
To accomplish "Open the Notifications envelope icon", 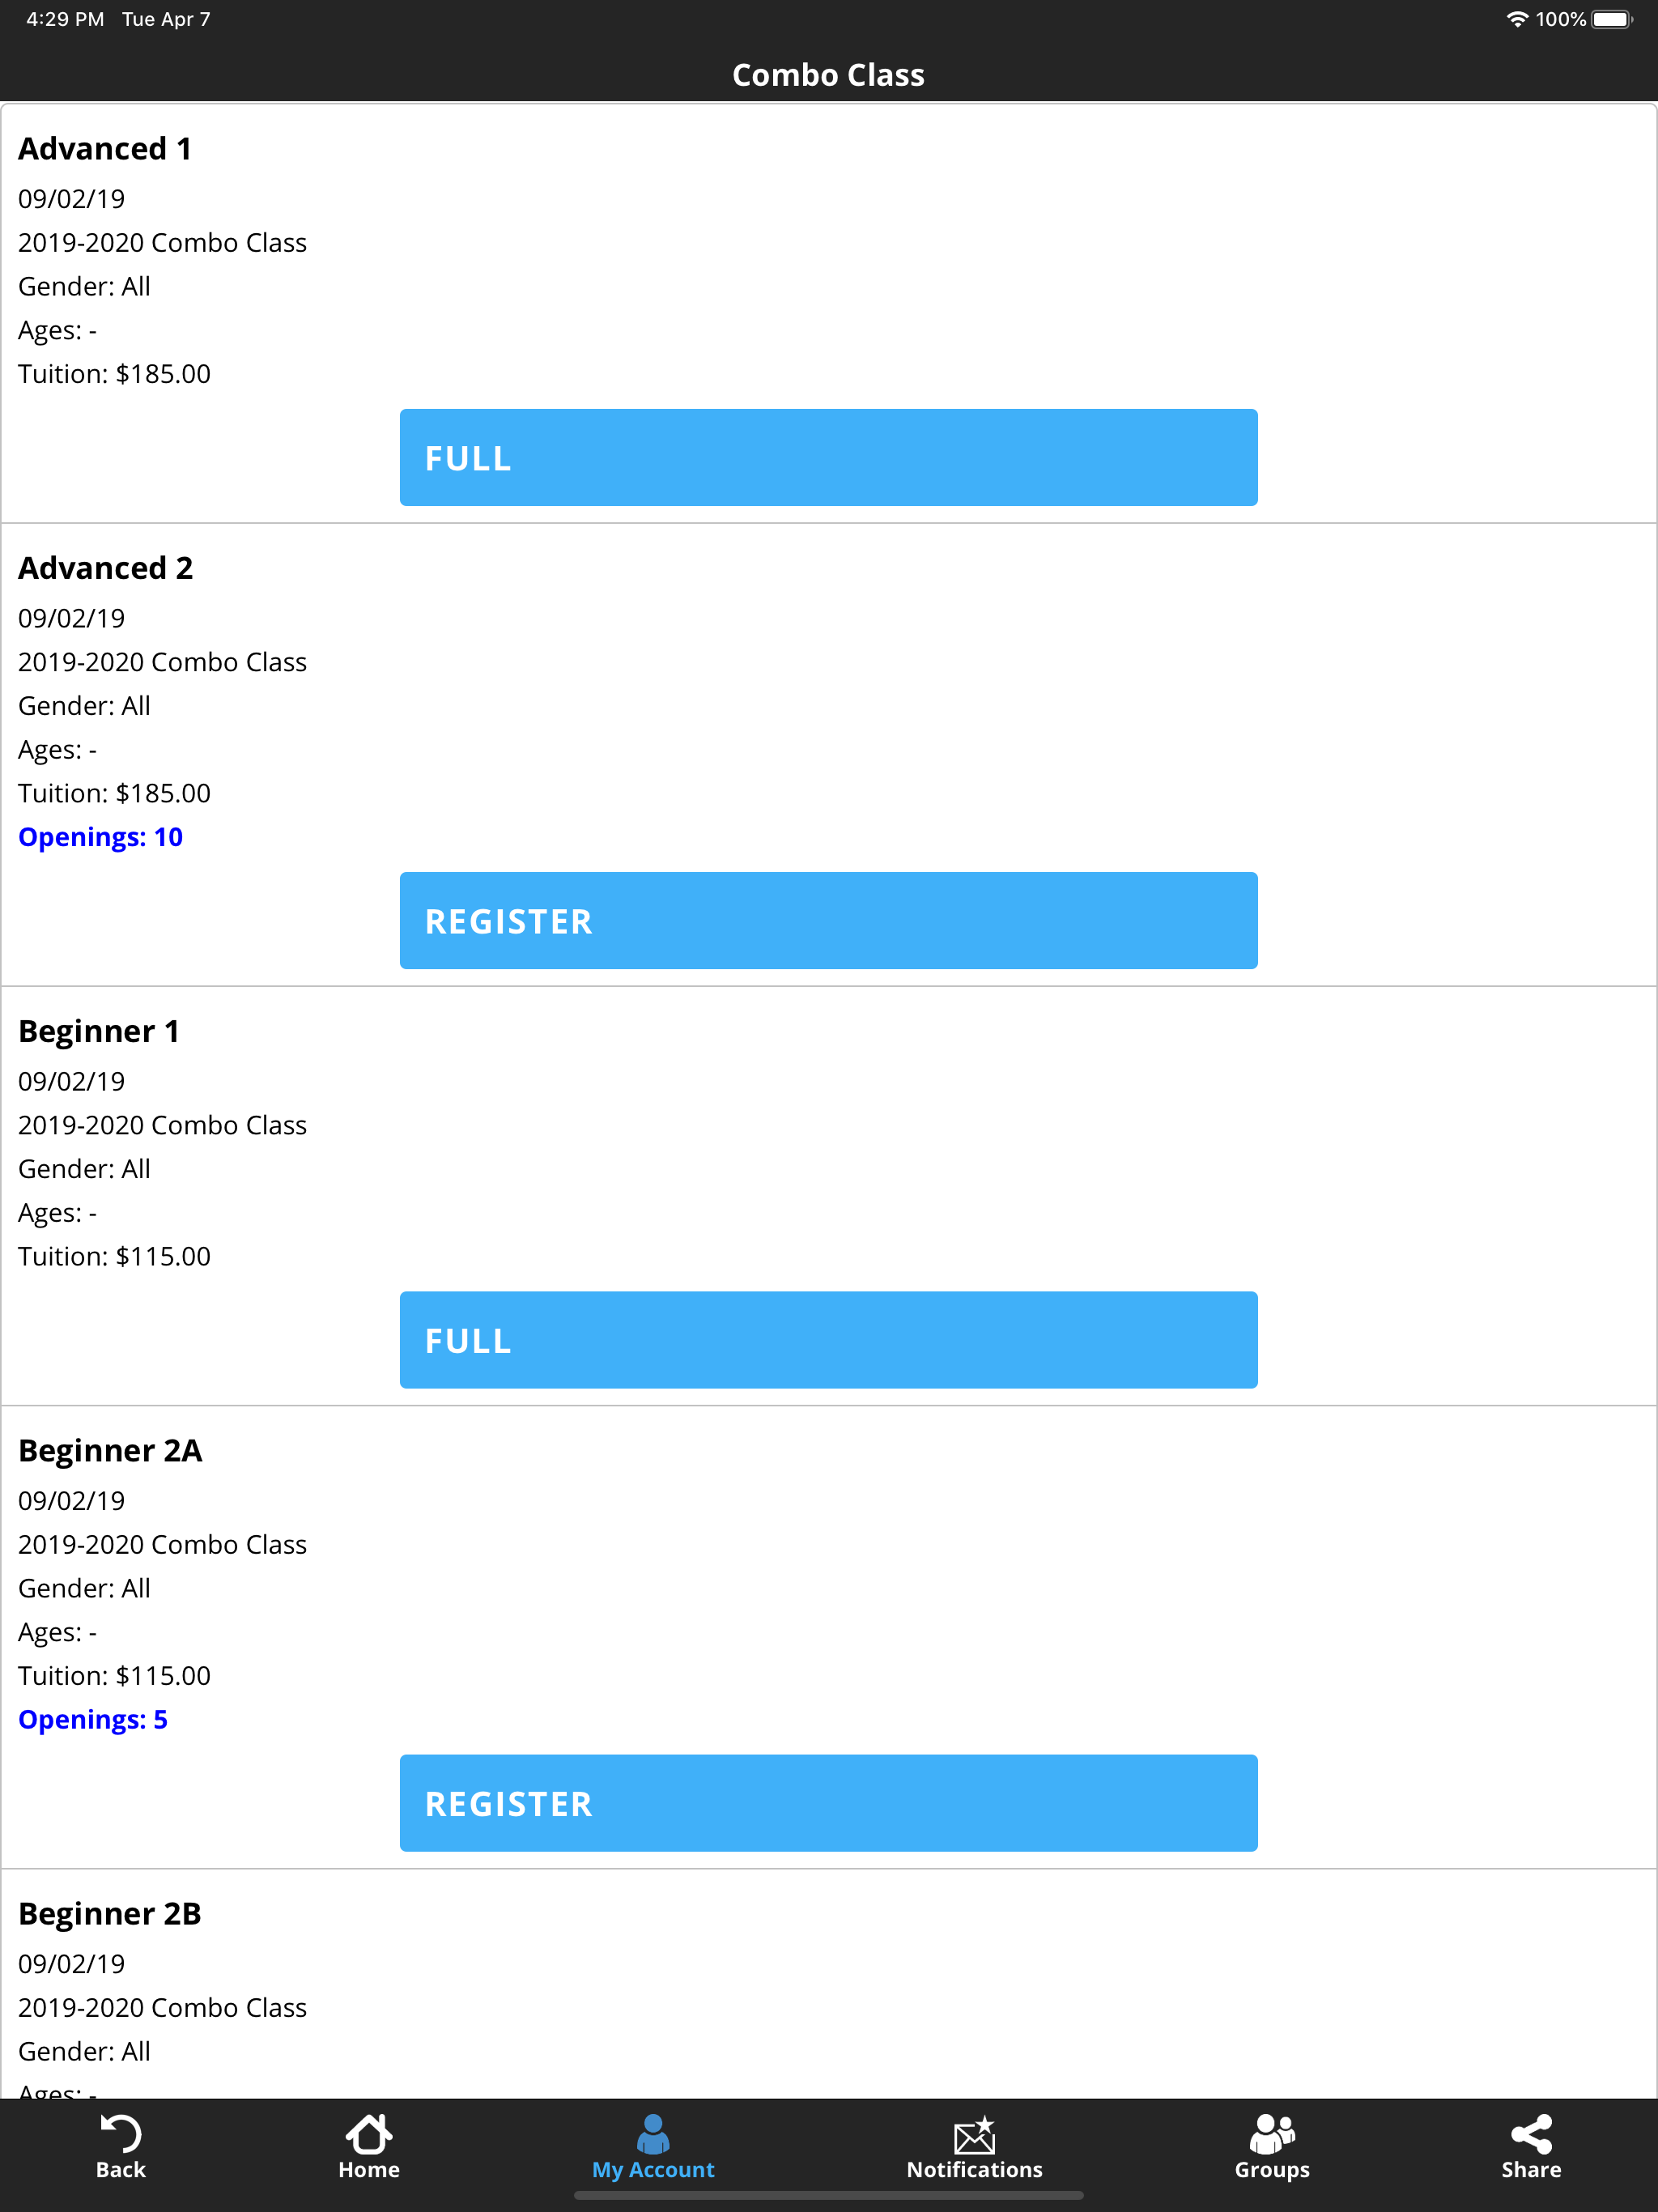I will pyautogui.click(x=974, y=2134).
